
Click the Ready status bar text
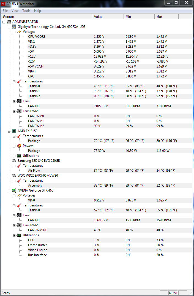point(6,293)
